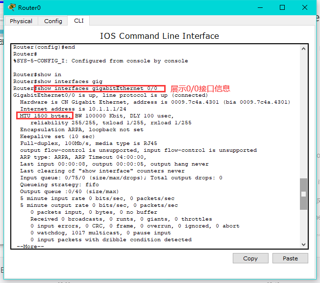This screenshot has width=320, height=283.
Task: Click 'dribble condition detected' line
Action: (x=111, y=240)
